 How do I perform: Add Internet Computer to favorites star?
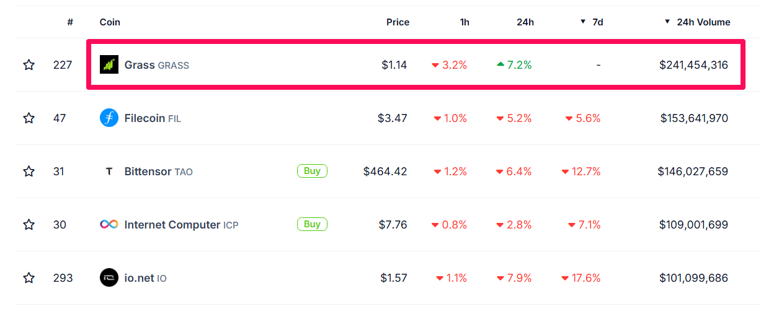point(29,225)
